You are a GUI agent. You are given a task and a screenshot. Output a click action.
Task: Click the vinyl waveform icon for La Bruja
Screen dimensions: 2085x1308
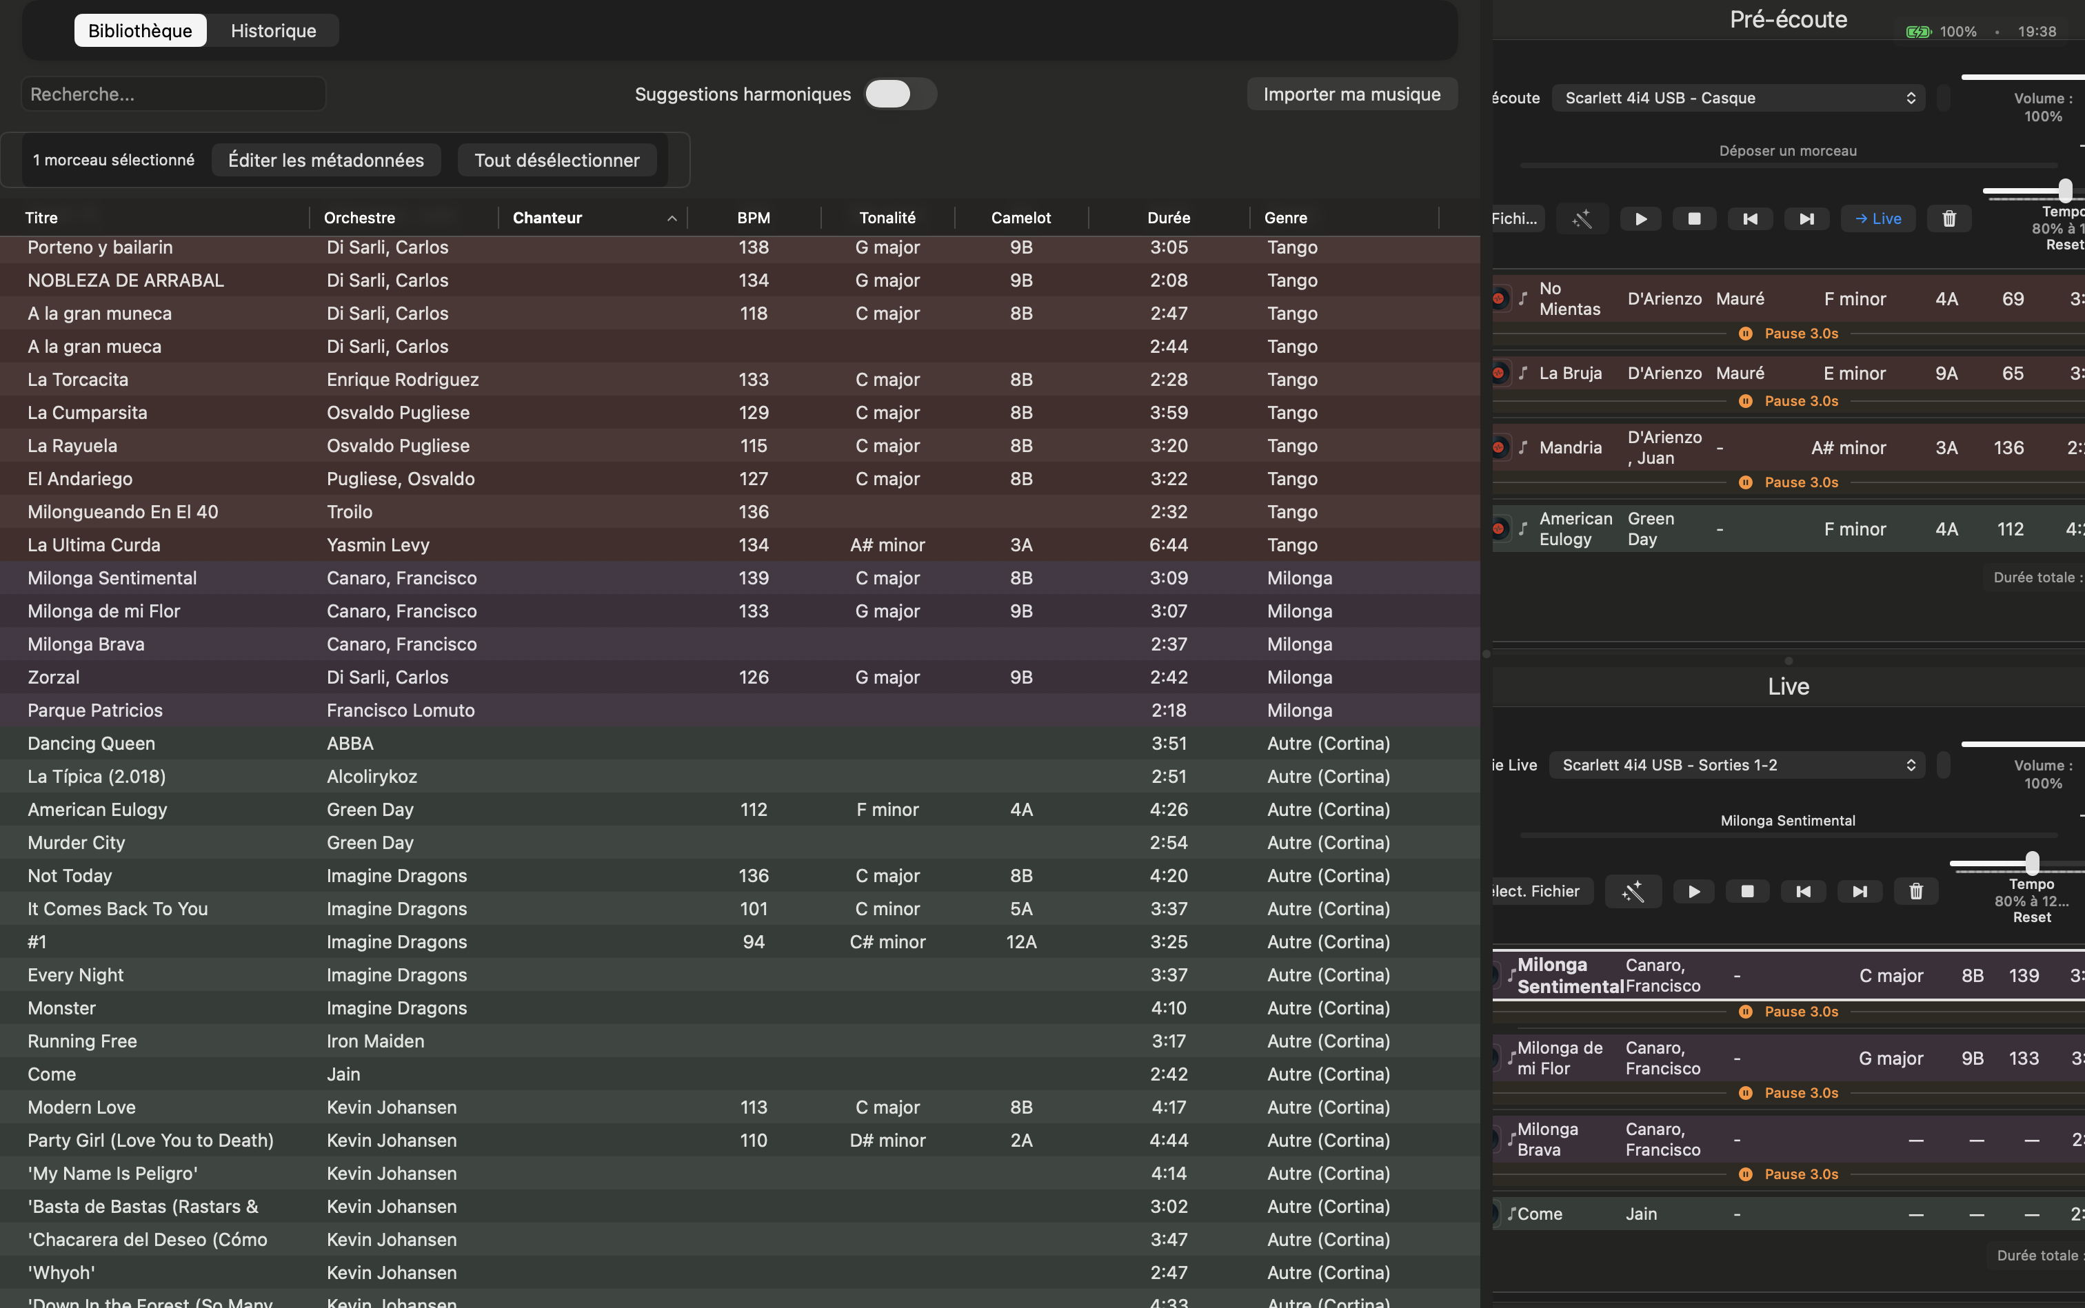pyautogui.click(x=1498, y=374)
